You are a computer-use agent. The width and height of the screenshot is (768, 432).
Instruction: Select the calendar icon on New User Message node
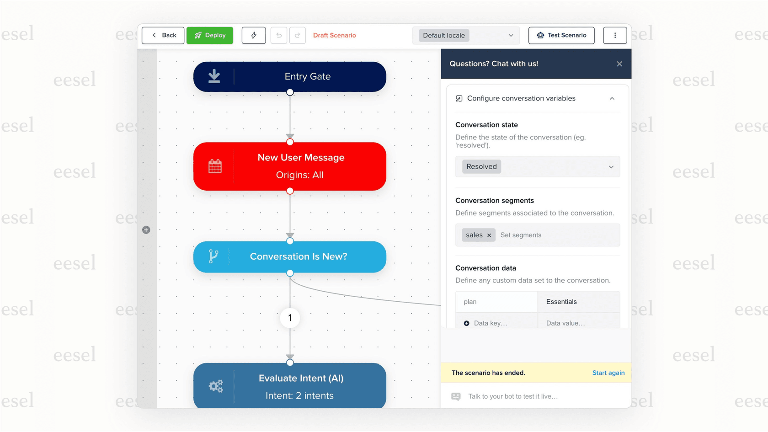click(x=215, y=166)
